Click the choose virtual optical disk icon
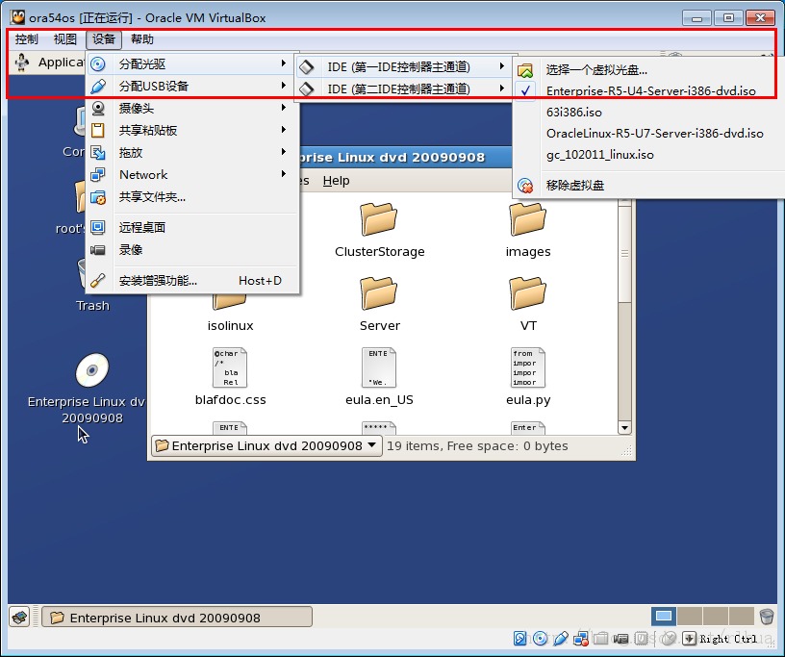 pos(525,70)
